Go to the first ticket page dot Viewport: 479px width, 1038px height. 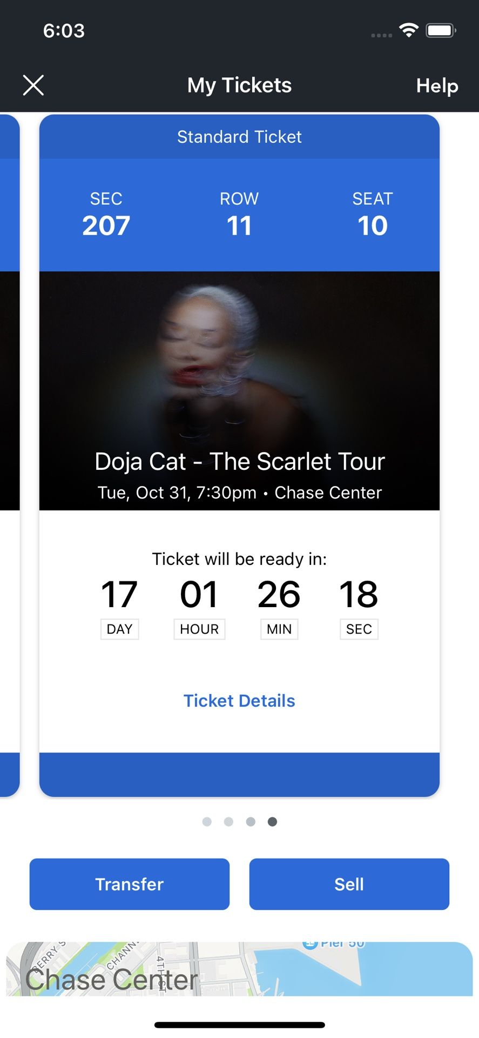coord(207,822)
